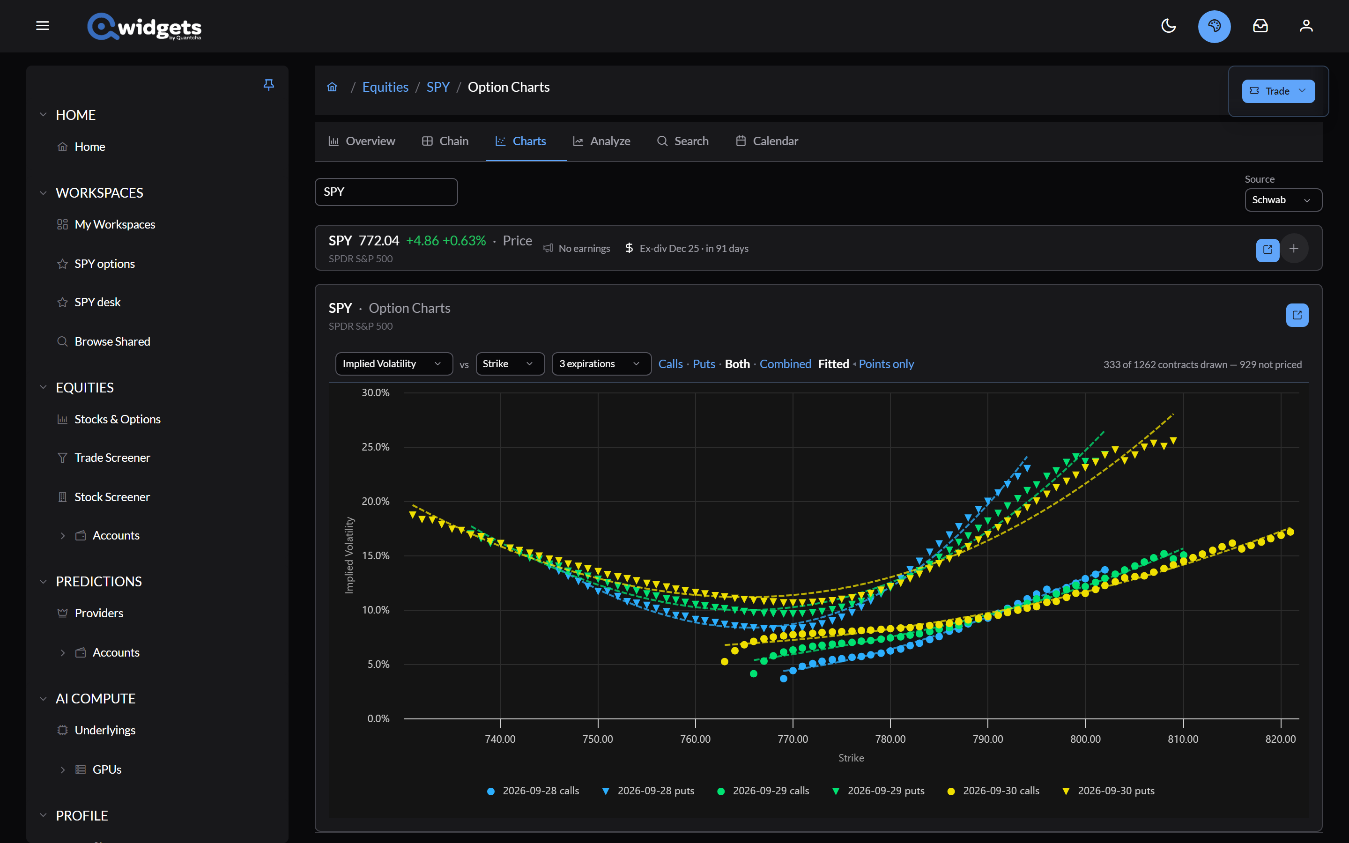Go to Equities breadcrumb link
The width and height of the screenshot is (1349, 843).
pos(385,87)
